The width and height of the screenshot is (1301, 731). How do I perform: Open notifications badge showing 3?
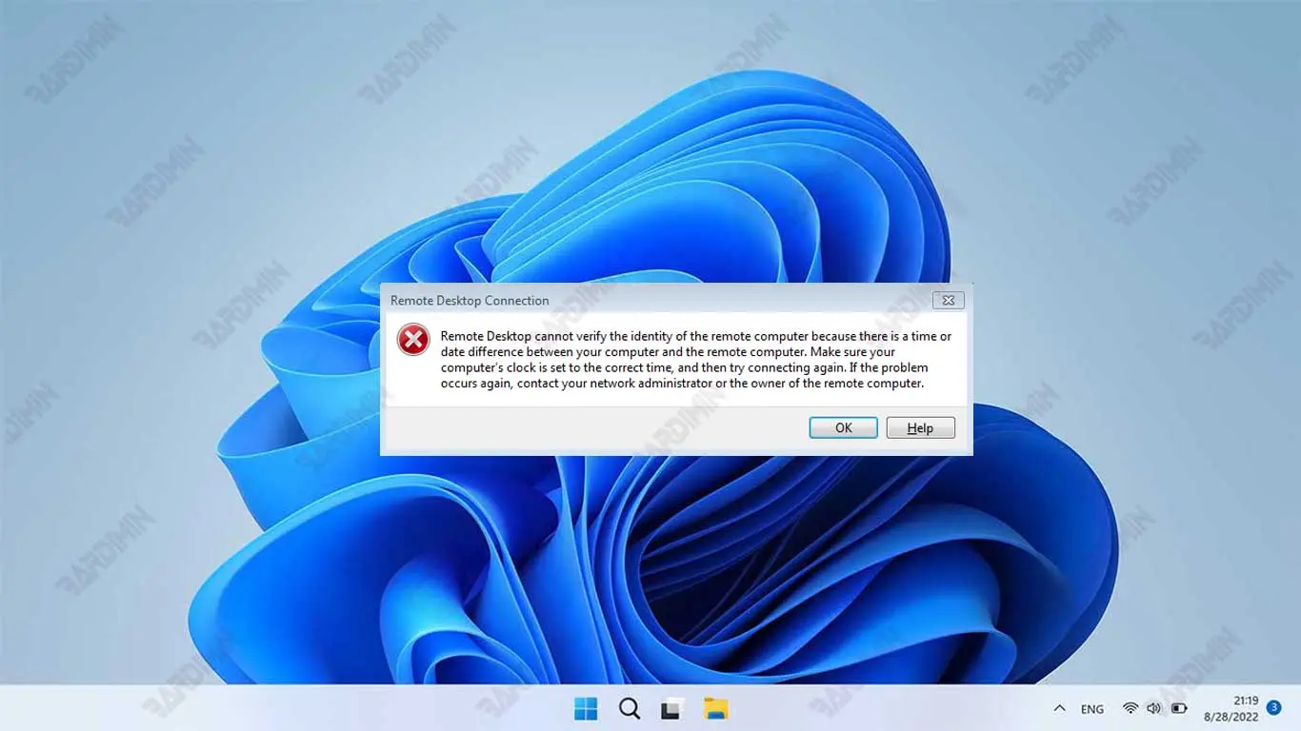1274,708
